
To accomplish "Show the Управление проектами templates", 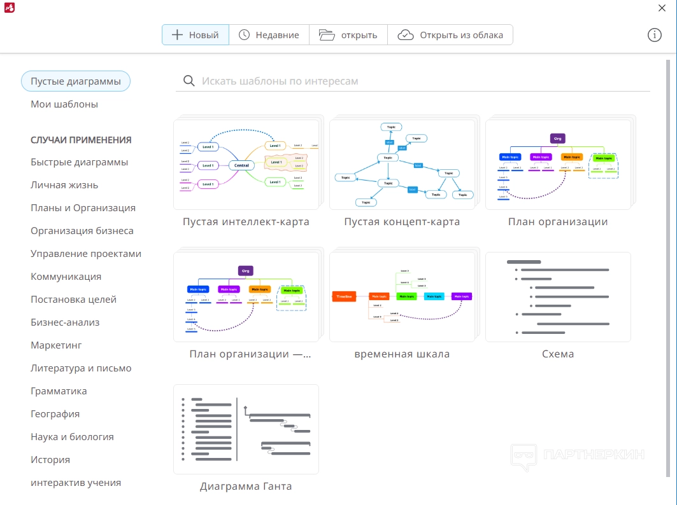I will click(x=86, y=254).
